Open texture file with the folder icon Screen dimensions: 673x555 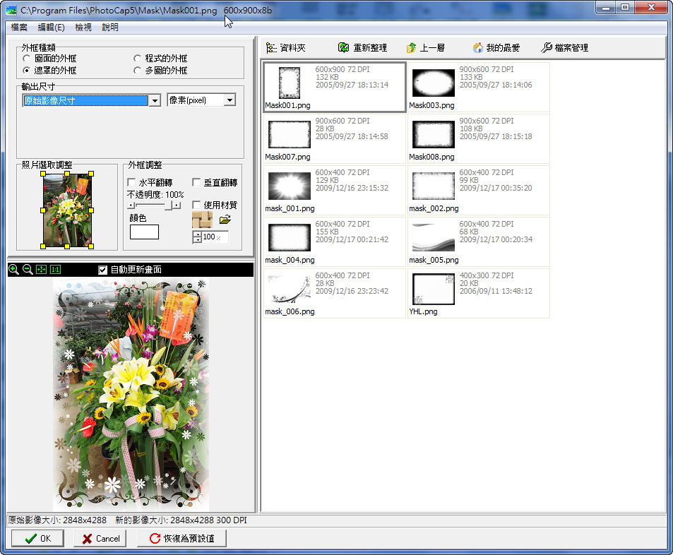point(225,220)
